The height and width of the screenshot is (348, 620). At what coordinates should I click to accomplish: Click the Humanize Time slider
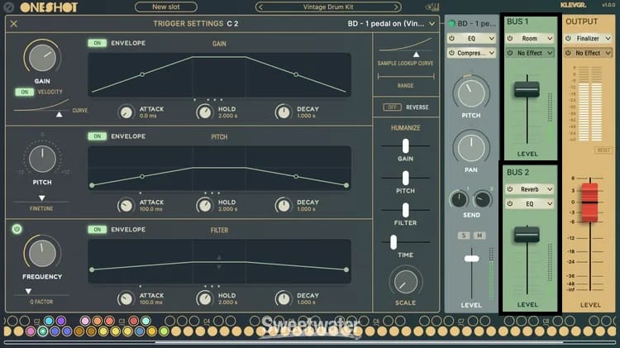pyautogui.click(x=393, y=242)
